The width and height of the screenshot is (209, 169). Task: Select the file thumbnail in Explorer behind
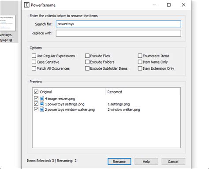(x=7, y=23)
